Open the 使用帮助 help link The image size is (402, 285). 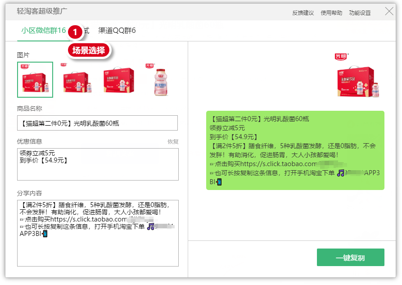pos(331,13)
